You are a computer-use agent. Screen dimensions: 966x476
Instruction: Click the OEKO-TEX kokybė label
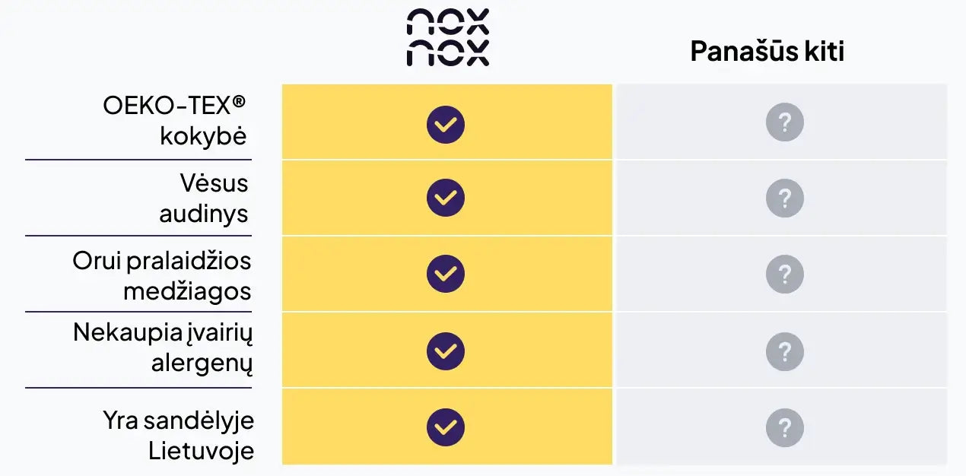(176, 121)
